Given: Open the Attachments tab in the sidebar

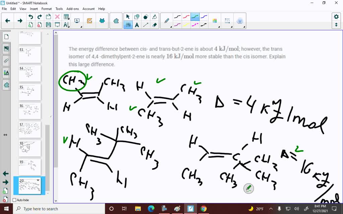Looking at the screenshot, I should (x=6, y=60).
